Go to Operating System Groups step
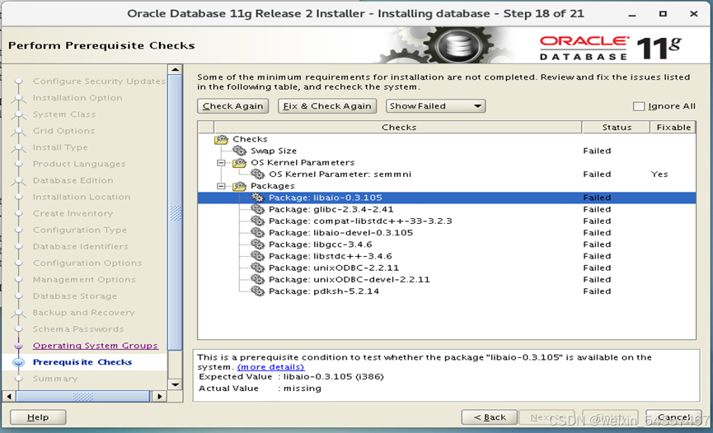 coord(95,346)
